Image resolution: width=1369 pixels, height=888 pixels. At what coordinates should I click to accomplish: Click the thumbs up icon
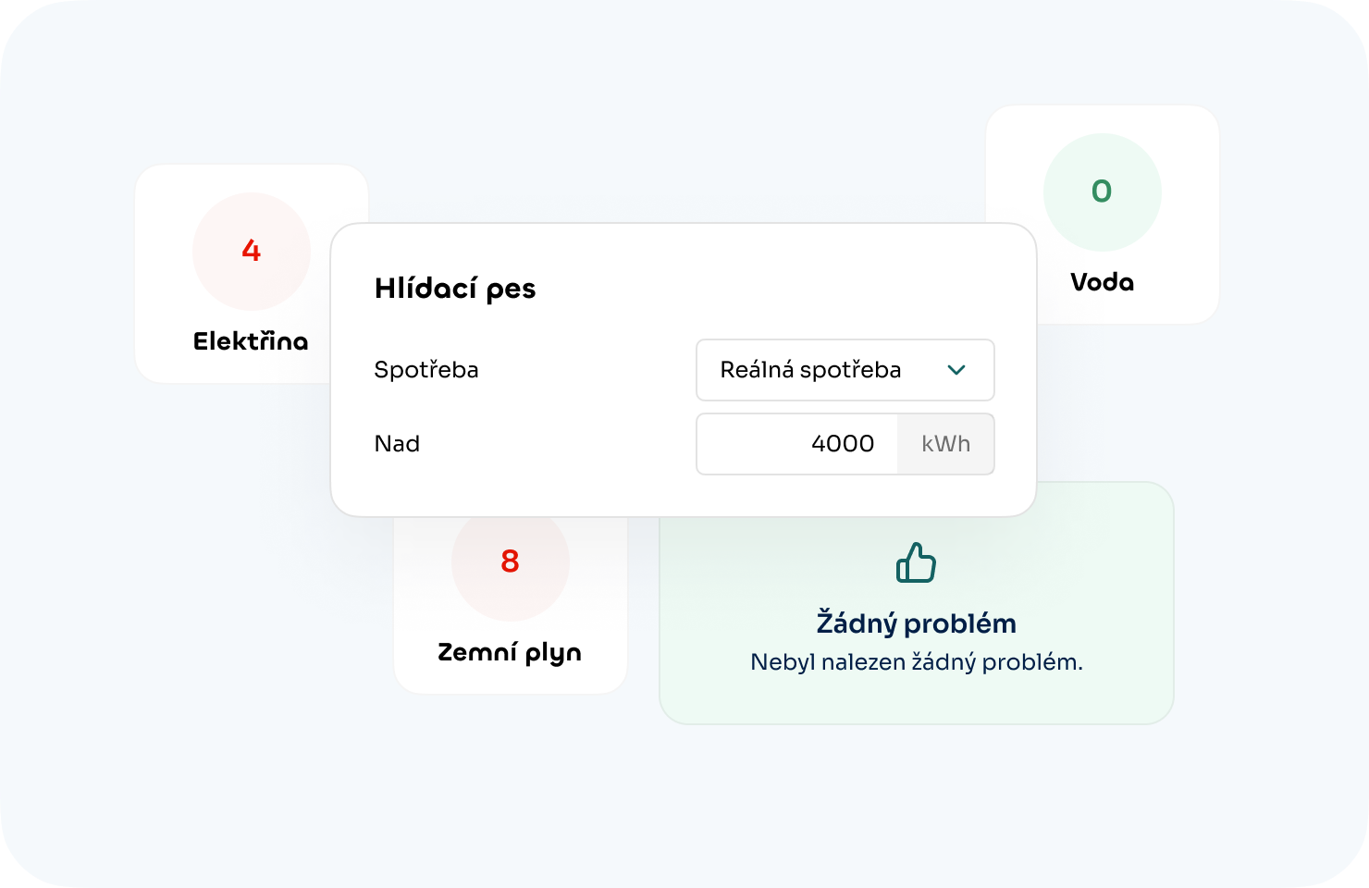[916, 561]
